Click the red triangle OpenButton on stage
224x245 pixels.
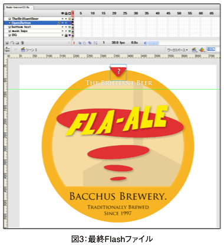(118, 71)
